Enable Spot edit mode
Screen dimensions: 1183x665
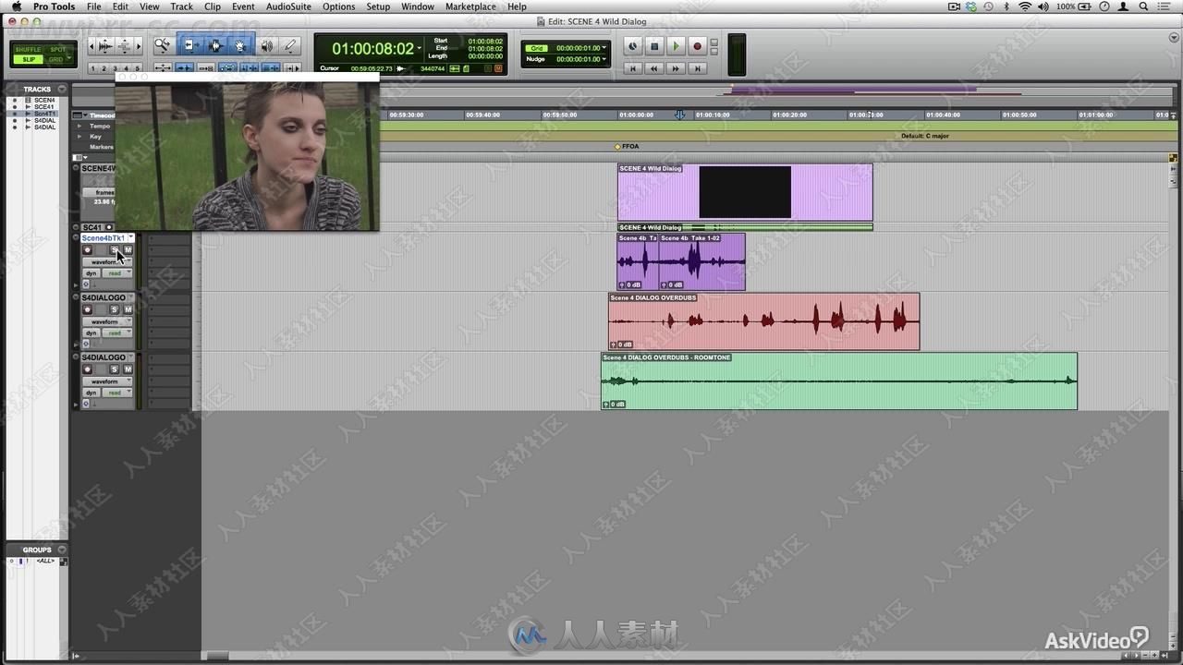[x=57, y=49]
